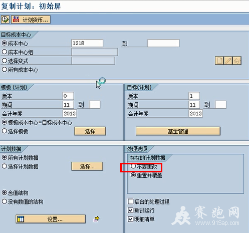Viewport: 249px width, 233px height.
Task: Select the 没有数值的结构 radio button
Action: point(5,201)
